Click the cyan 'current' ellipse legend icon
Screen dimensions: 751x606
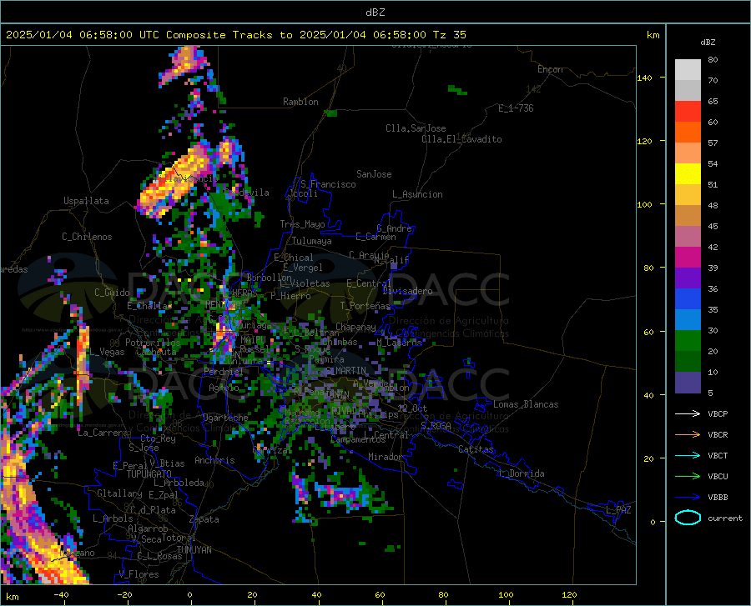pyautogui.click(x=688, y=518)
